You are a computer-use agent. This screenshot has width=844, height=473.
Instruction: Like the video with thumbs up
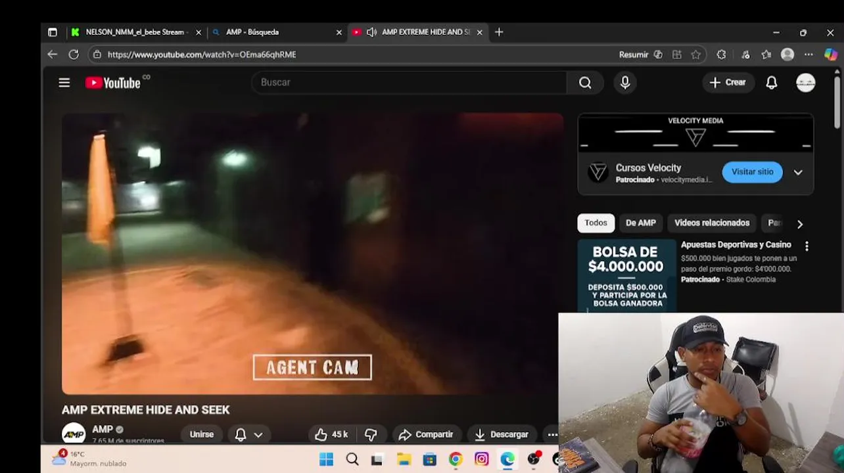pos(331,434)
